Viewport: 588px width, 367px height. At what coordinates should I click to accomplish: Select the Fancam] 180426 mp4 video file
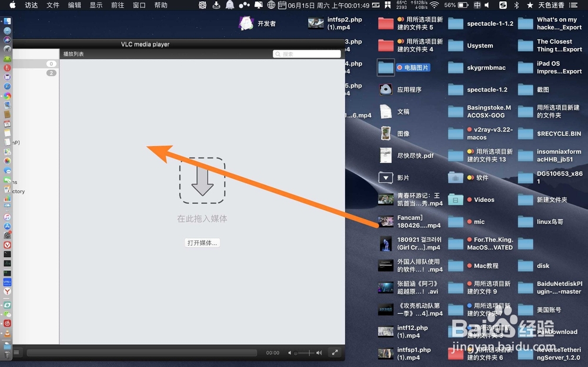pos(409,221)
